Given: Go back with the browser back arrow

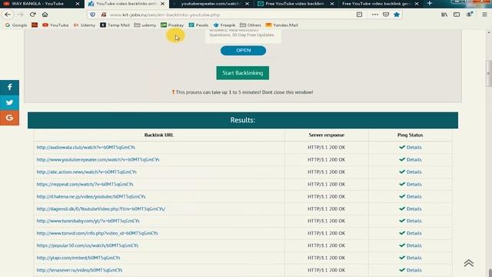Looking at the screenshot, I should pyautogui.click(x=8, y=15).
